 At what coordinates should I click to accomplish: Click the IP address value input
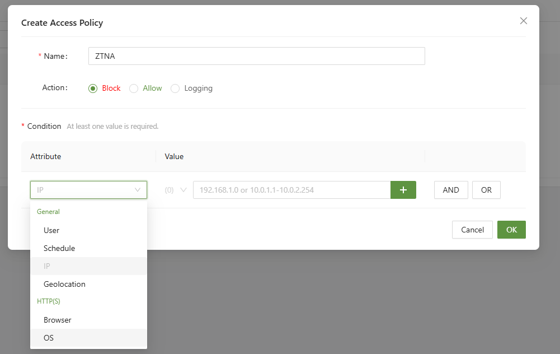291,190
